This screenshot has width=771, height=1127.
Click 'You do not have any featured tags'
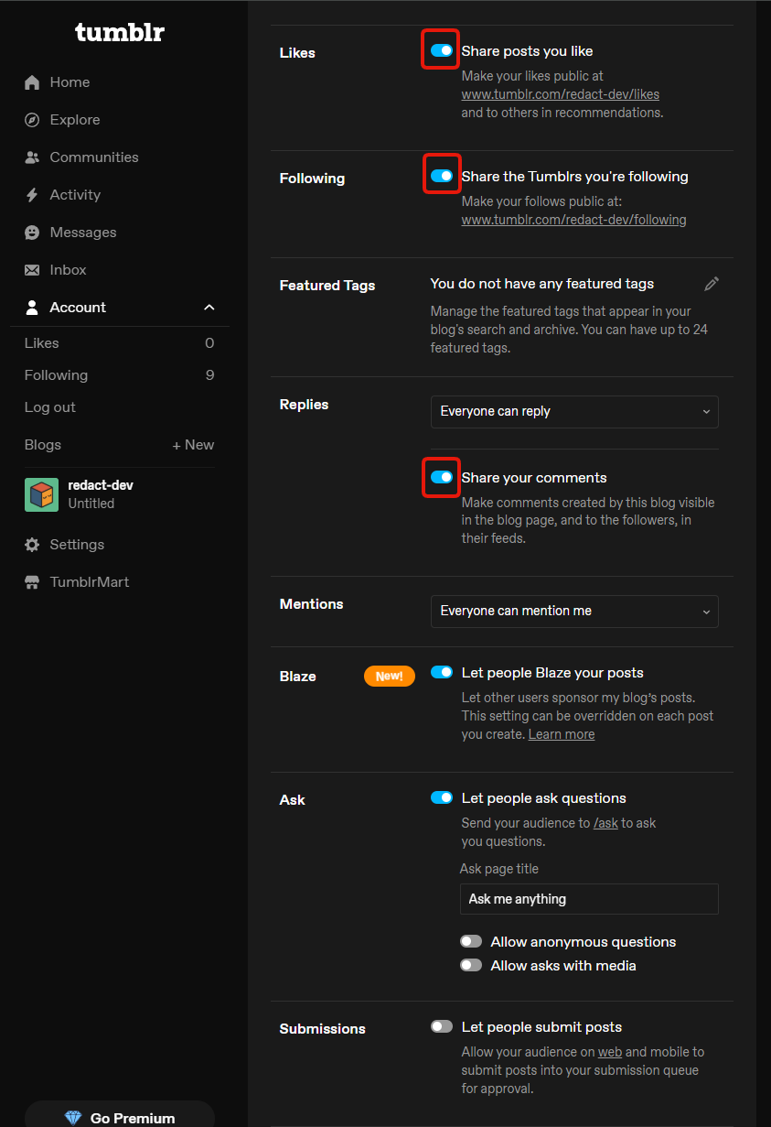click(x=542, y=284)
